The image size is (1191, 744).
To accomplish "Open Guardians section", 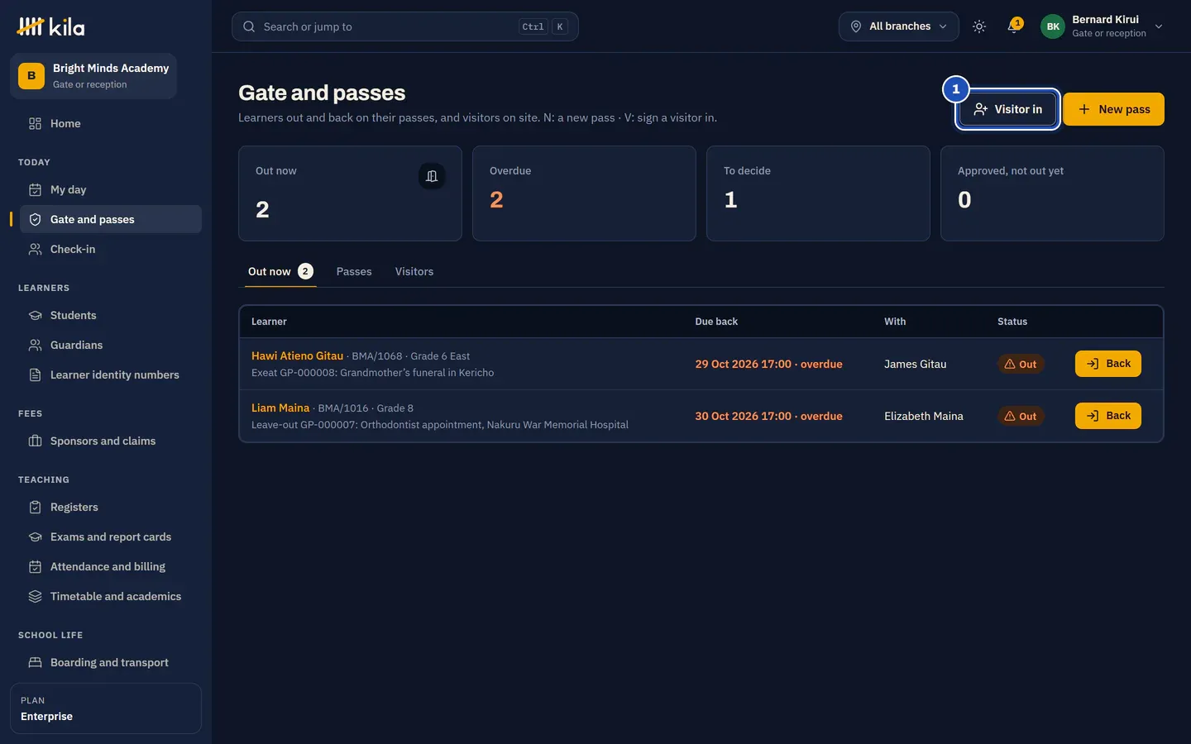I will click(111, 345).
